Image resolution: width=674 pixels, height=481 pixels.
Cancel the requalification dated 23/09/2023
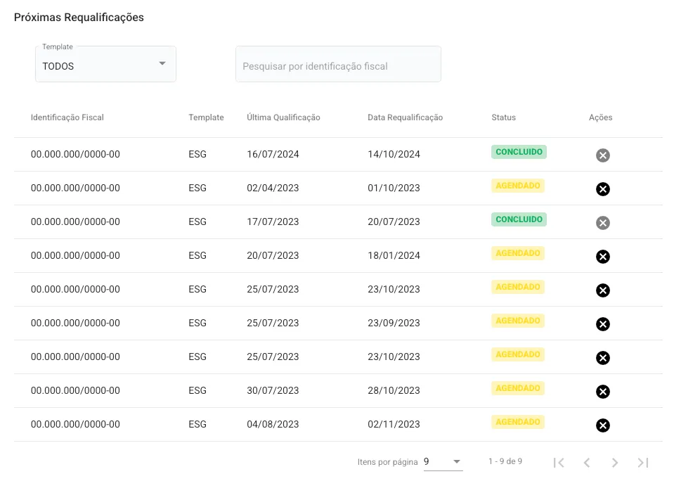tap(602, 324)
